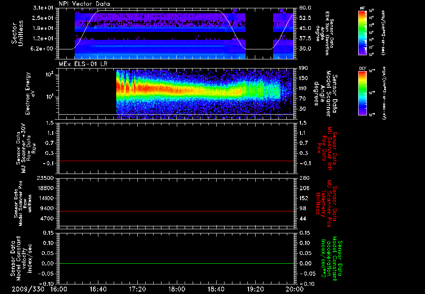Click the Electron Energy eV axis label

pos(30,93)
